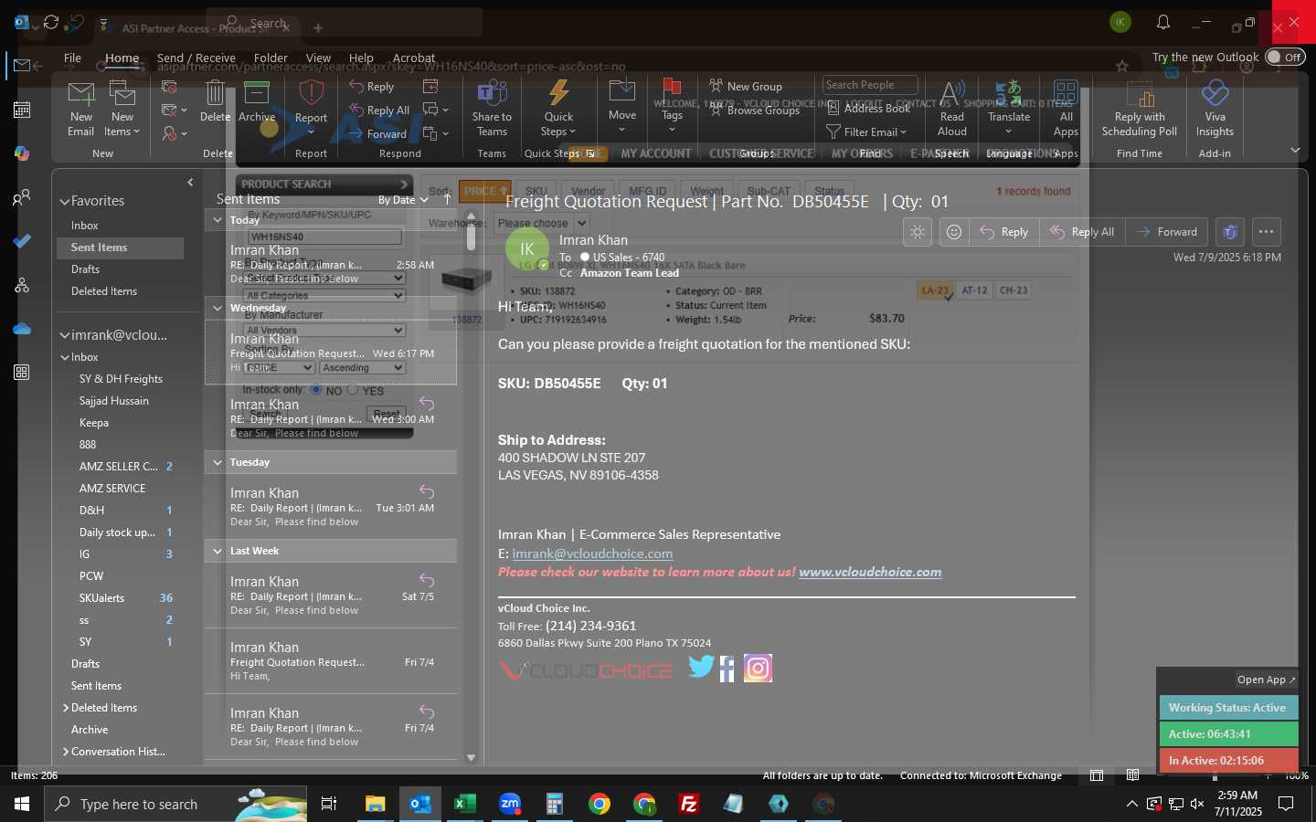Open the Move folder dropdown
The width and height of the screenshot is (1316, 822).
click(x=622, y=107)
